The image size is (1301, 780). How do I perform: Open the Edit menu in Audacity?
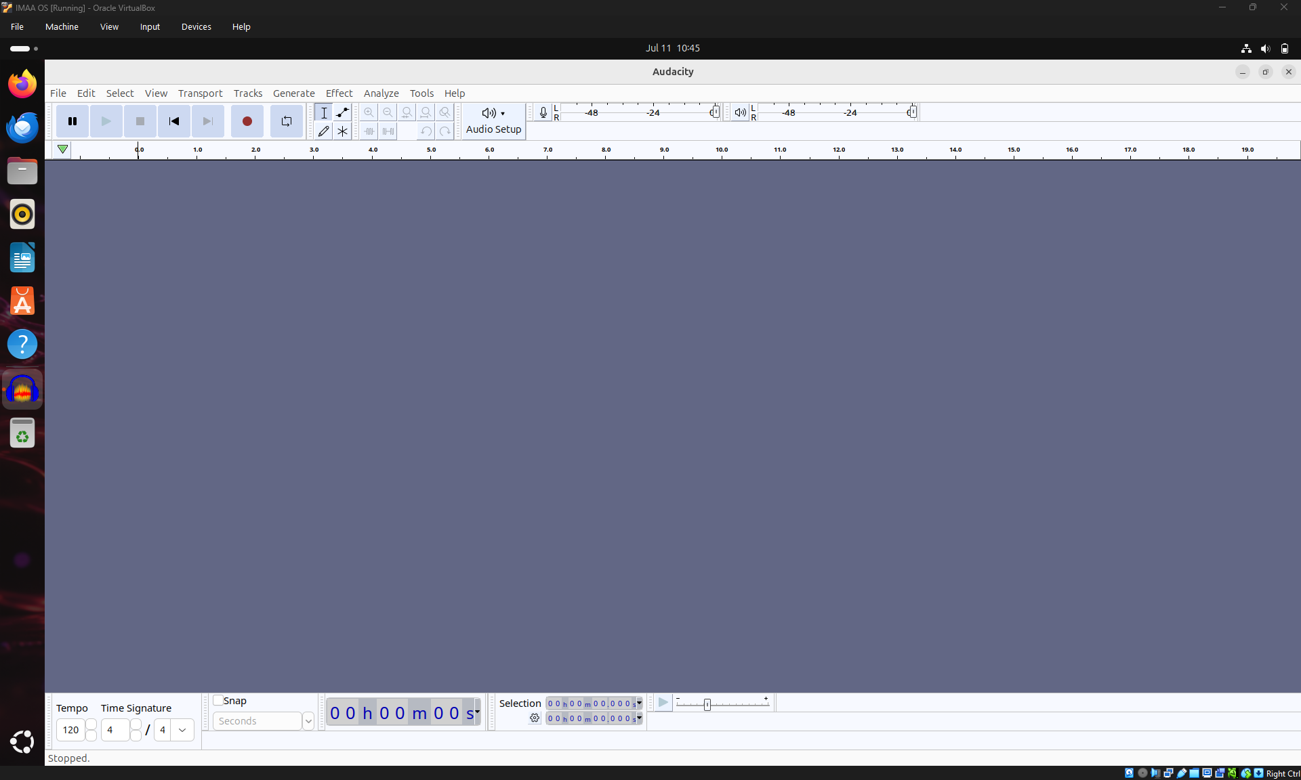(x=86, y=93)
